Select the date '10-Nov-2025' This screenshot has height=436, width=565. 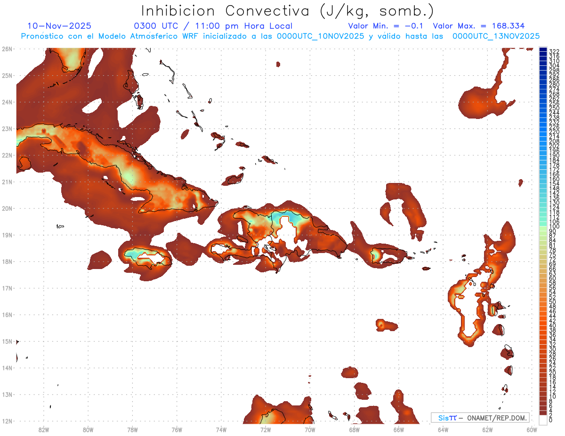point(60,26)
